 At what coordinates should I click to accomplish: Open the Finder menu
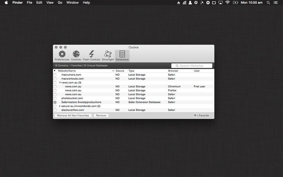(x=17, y=2)
